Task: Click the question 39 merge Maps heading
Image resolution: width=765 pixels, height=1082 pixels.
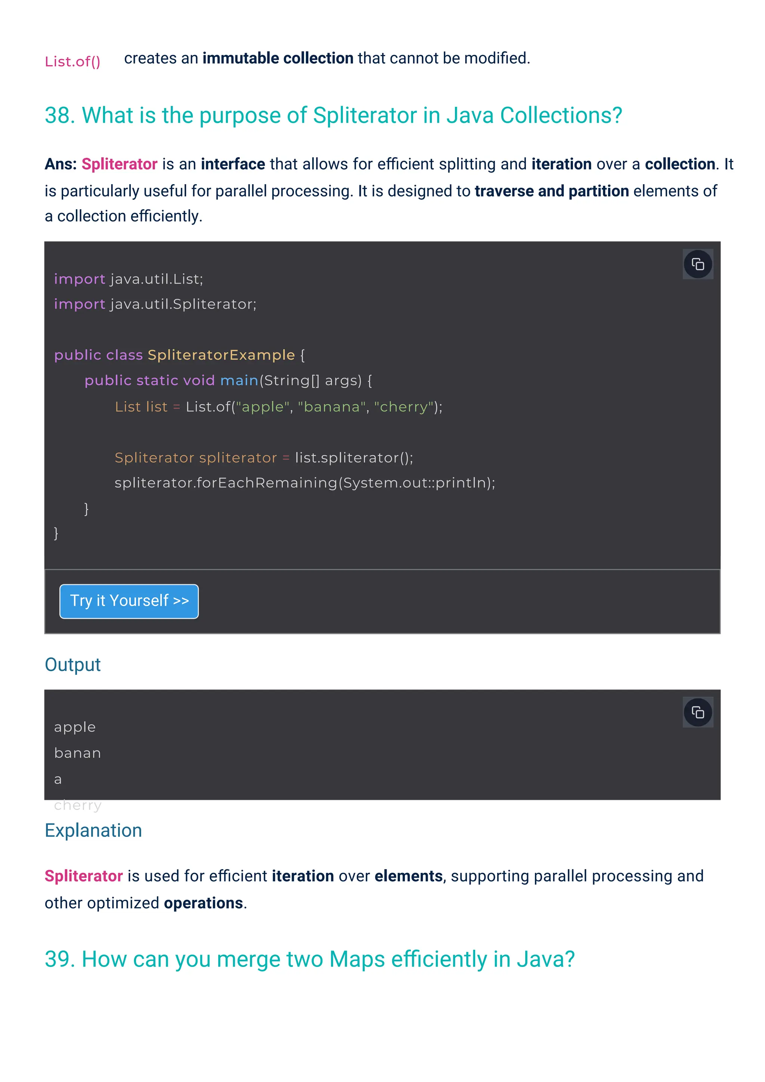Action: click(x=310, y=959)
